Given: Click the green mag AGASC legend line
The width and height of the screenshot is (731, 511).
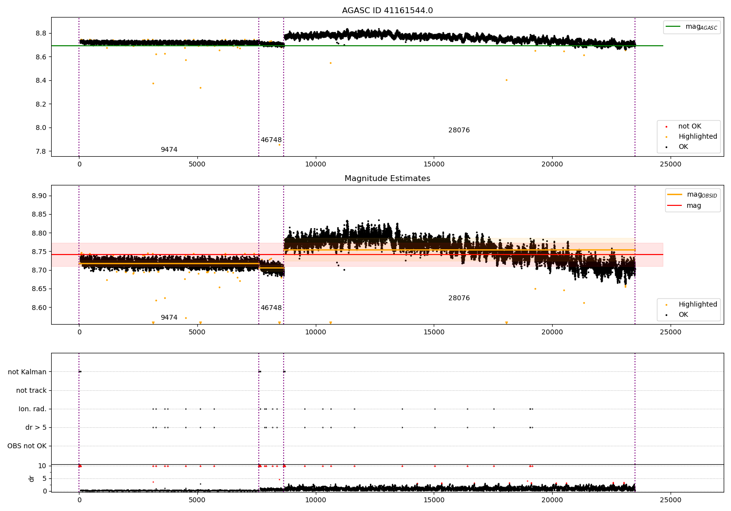Looking at the screenshot, I should 673,27.
